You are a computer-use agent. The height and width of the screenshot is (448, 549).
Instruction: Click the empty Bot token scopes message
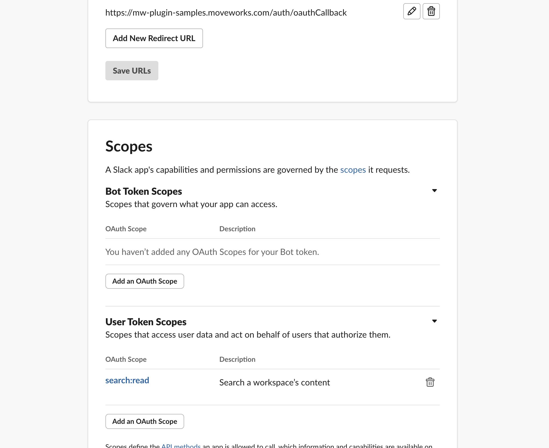tap(212, 252)
